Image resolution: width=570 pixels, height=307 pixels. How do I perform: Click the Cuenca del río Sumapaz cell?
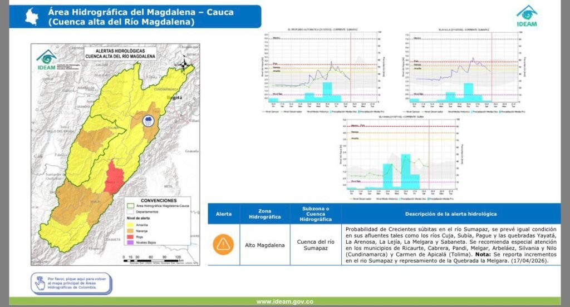tap(316, 244)
